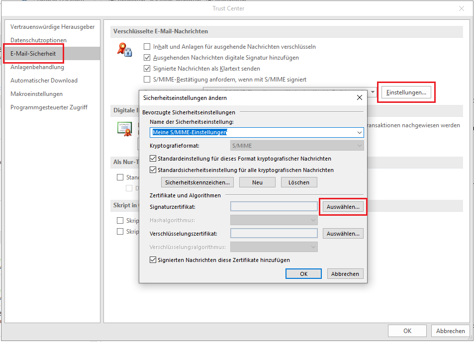Click Auswählen for Signaturzertifikat
Screen dimensions: 474x342
pyautogui.click(x=343, y=207)
